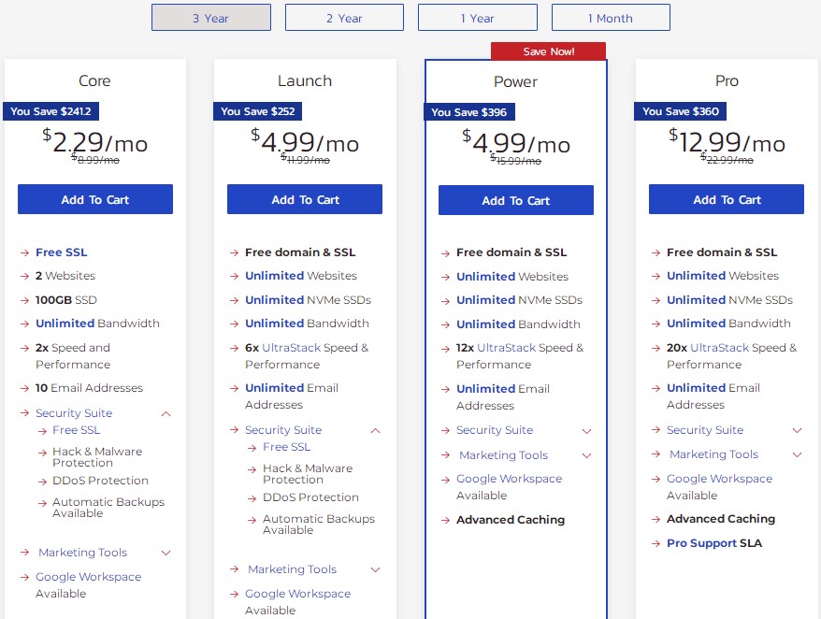Add the Pro plan to cart
Image resolution: width=821 pixels, height=619 pixels.
tap(726, 199)
